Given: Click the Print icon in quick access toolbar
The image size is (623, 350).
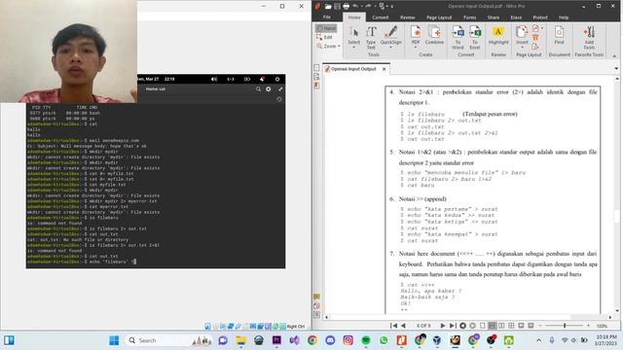Looking at the screenshot, I should coord(347,6).
